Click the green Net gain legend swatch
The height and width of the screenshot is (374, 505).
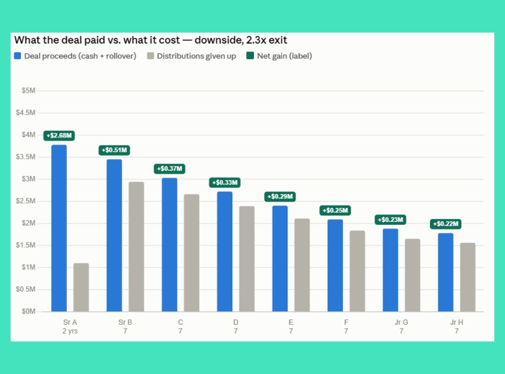click(x=250, y=56)
